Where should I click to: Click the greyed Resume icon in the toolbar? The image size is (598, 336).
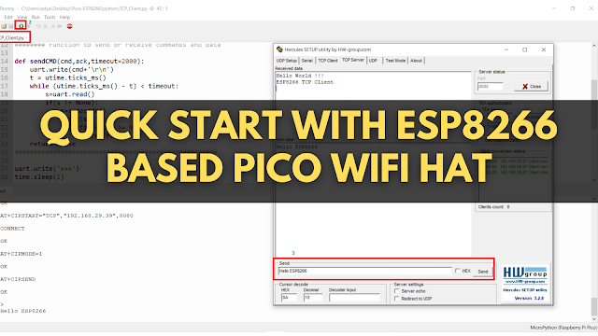59,26
